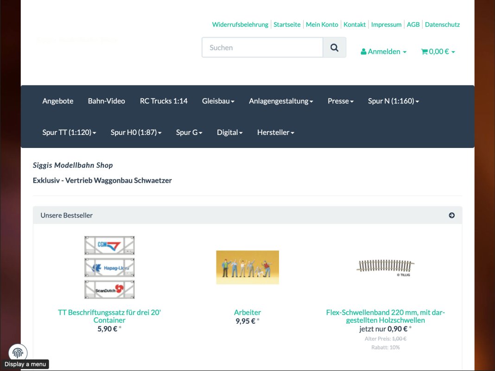
Task: Expand the Hersteller dropdown
Action: [275, 133]
